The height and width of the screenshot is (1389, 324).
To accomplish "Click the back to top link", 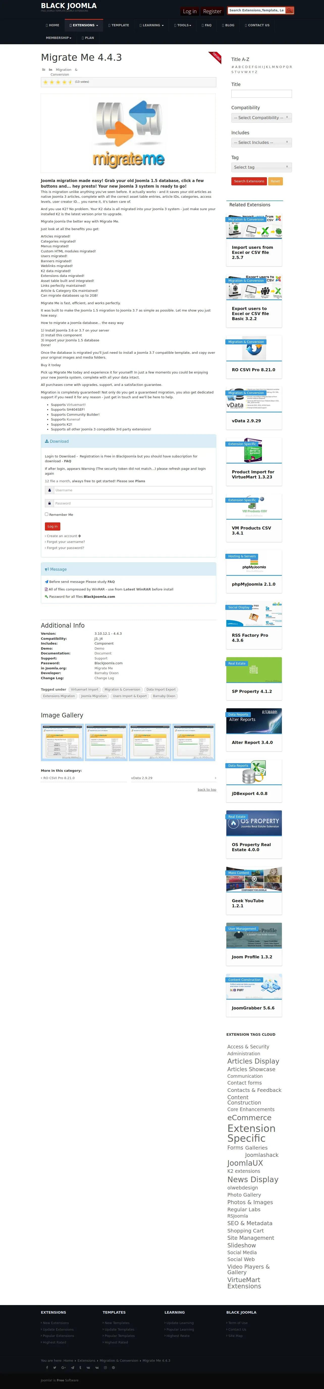I will click(207, 789).
